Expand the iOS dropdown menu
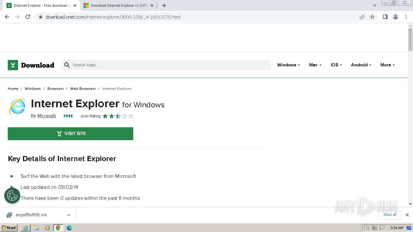413x232 pixels. 336,65
